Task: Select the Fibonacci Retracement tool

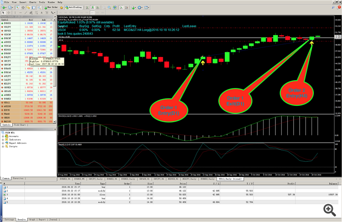Action: 36,13
